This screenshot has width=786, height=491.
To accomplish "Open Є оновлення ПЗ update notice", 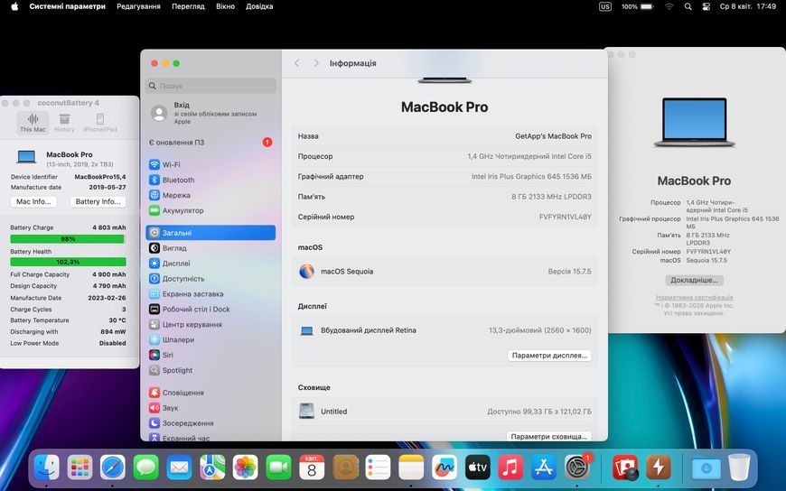I will [x=211, y=143].
